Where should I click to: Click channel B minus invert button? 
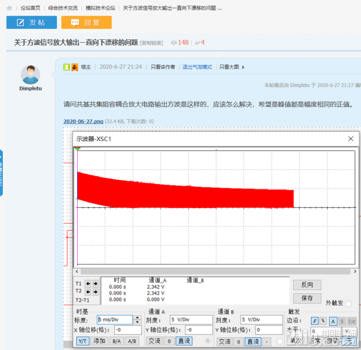coord(267,341)
